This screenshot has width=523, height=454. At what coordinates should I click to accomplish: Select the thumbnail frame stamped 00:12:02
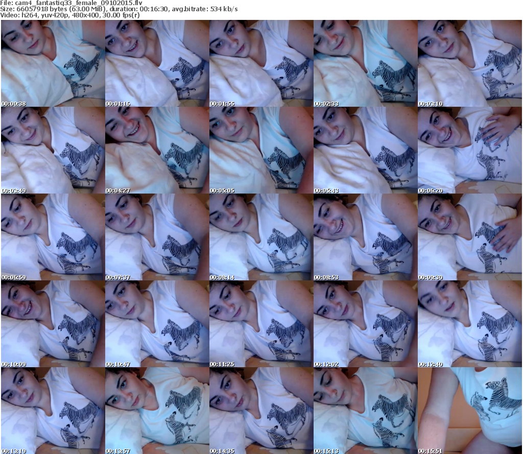(x=366, y=324)
